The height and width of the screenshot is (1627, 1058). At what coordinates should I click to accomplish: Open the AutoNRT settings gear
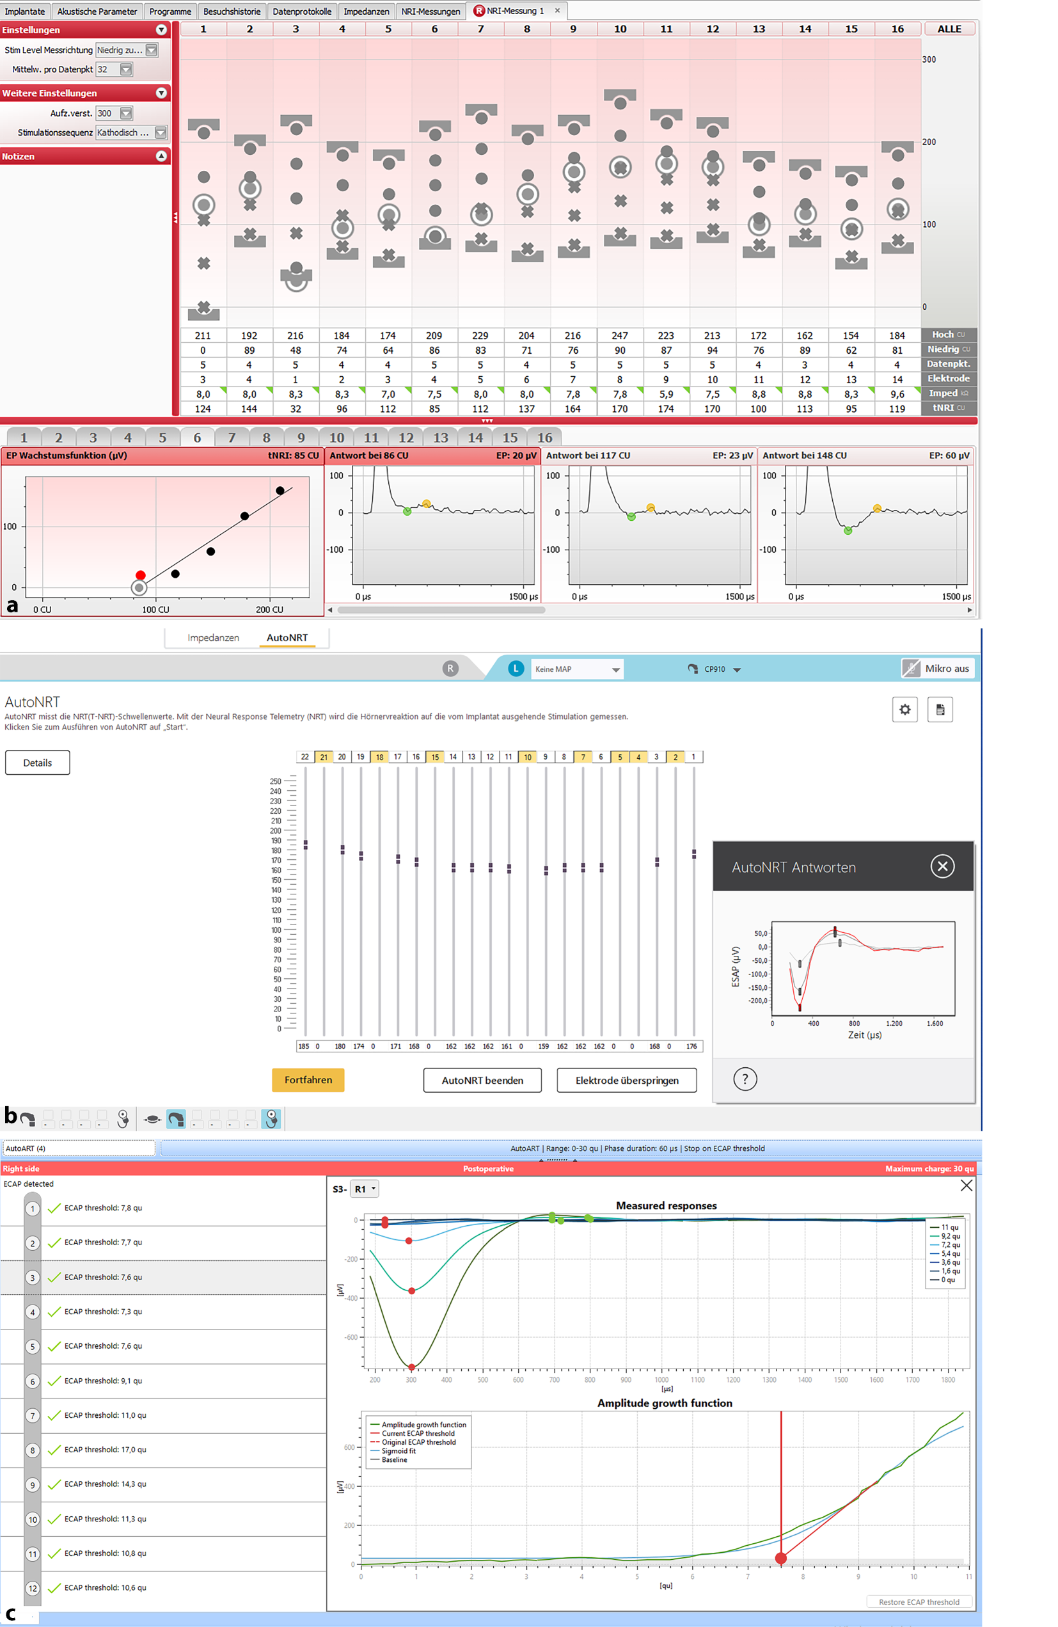pyautogui.click(x=905, y=710)
